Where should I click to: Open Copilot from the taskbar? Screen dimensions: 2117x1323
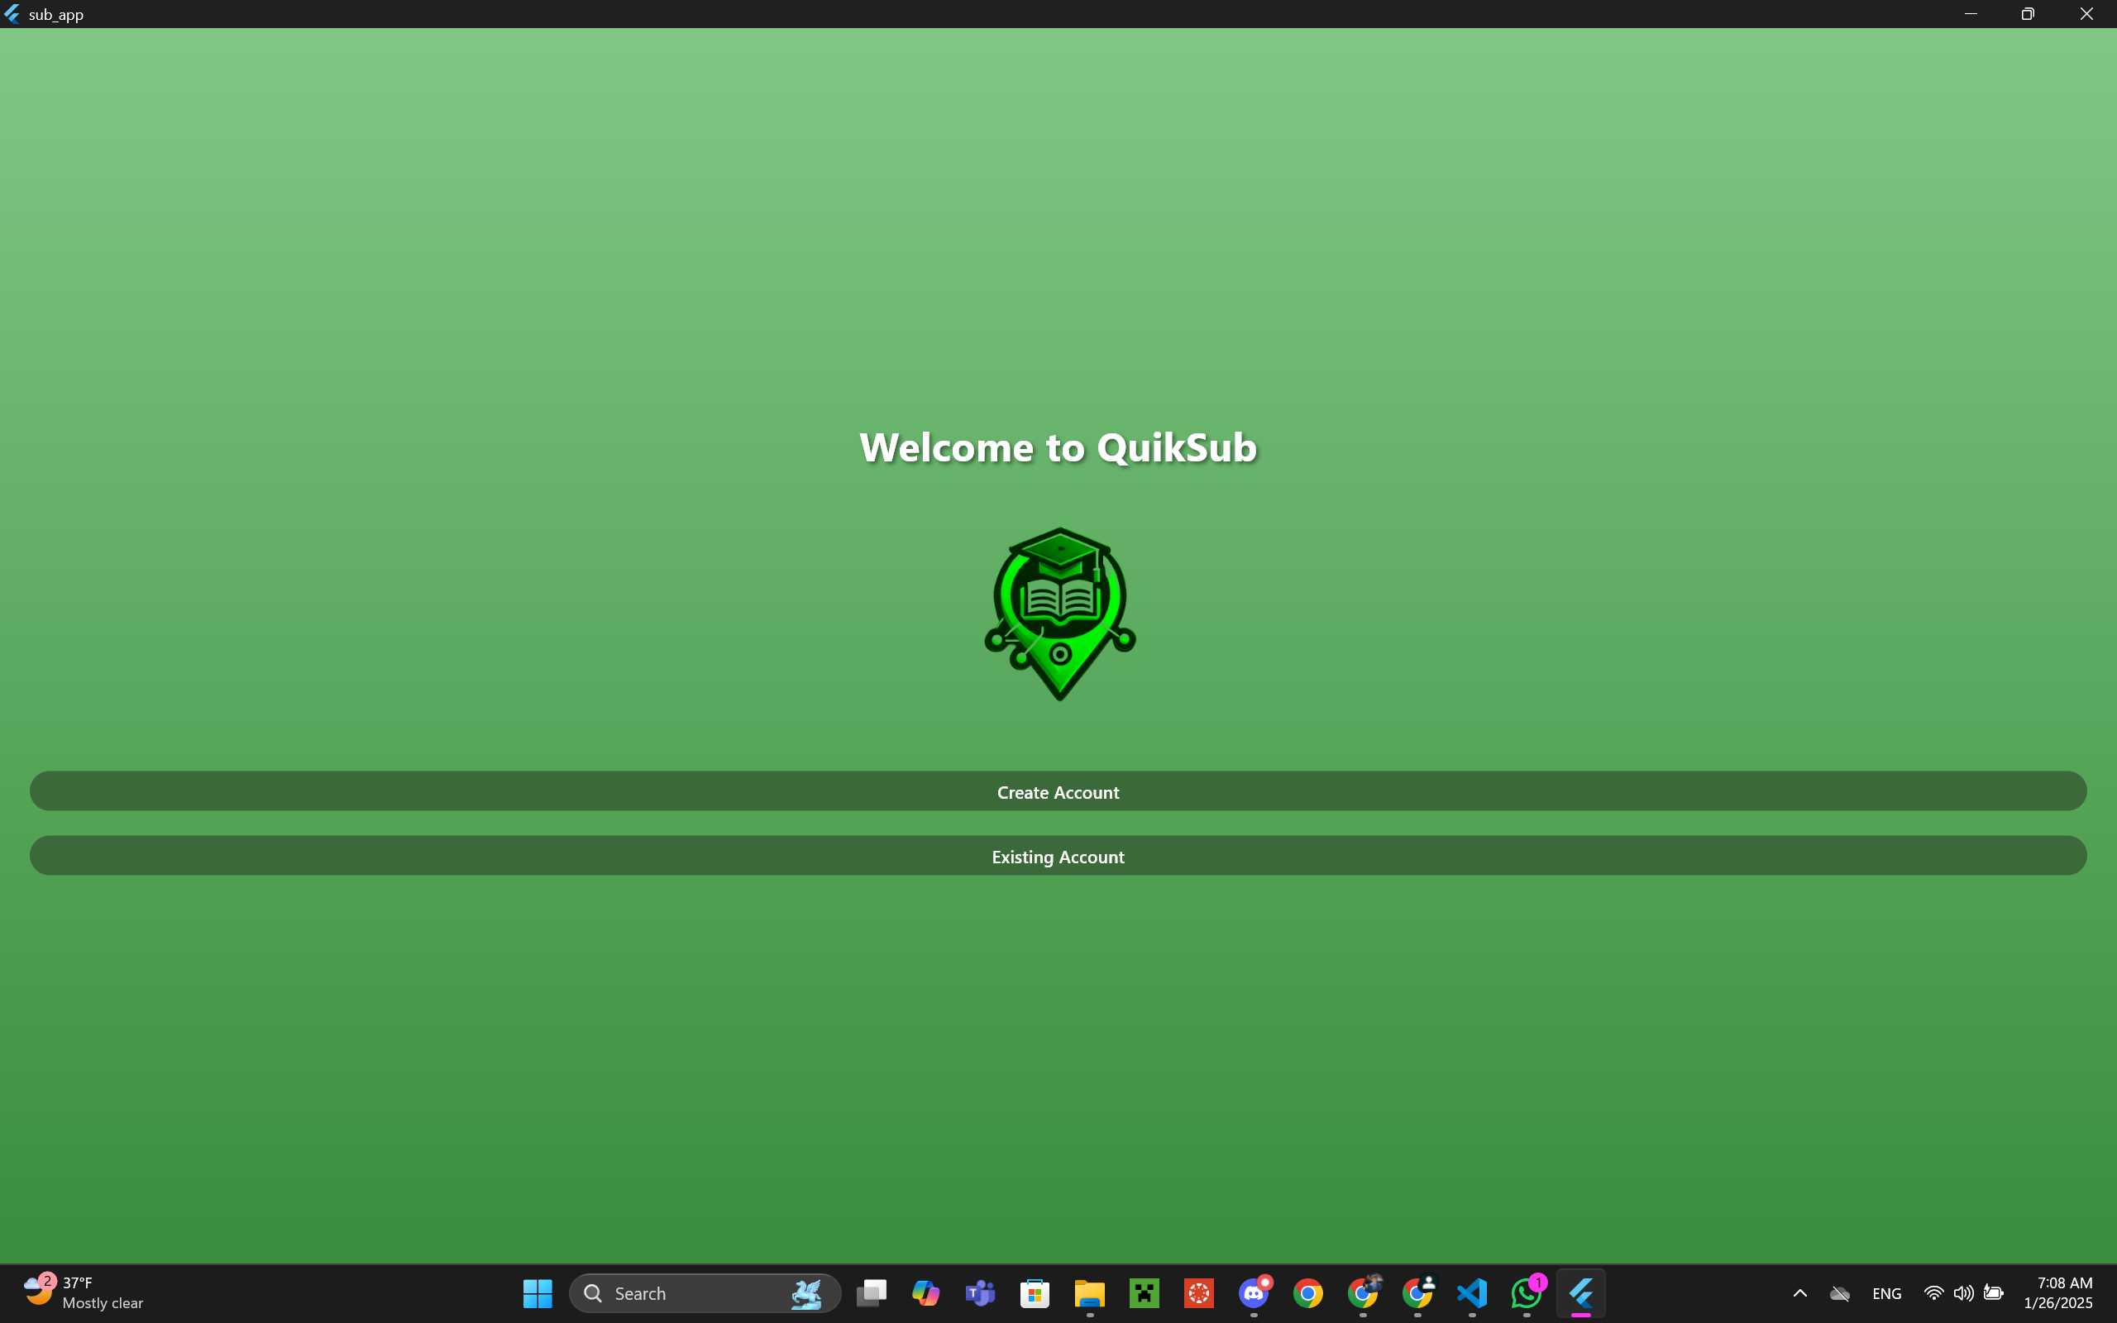[925, 1292]
